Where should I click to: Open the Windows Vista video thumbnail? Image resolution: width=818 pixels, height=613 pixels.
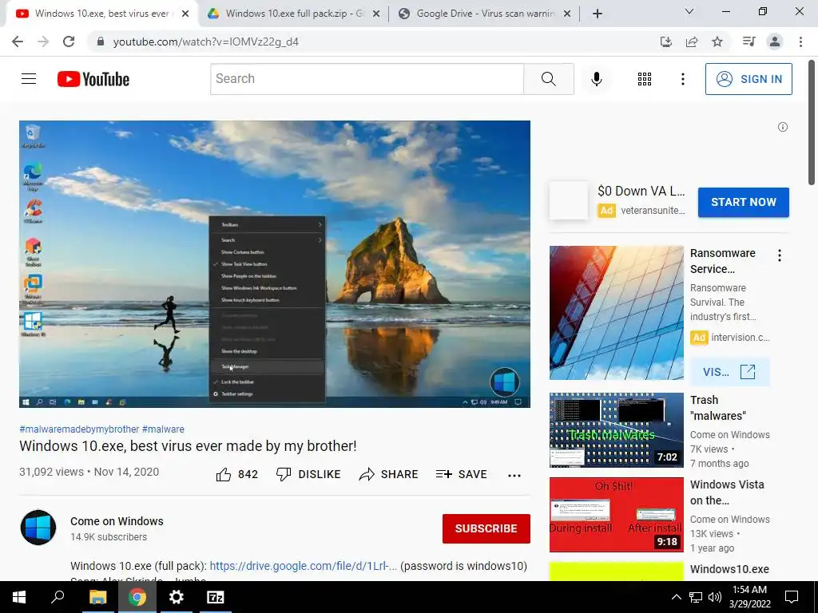click(616, 515)
